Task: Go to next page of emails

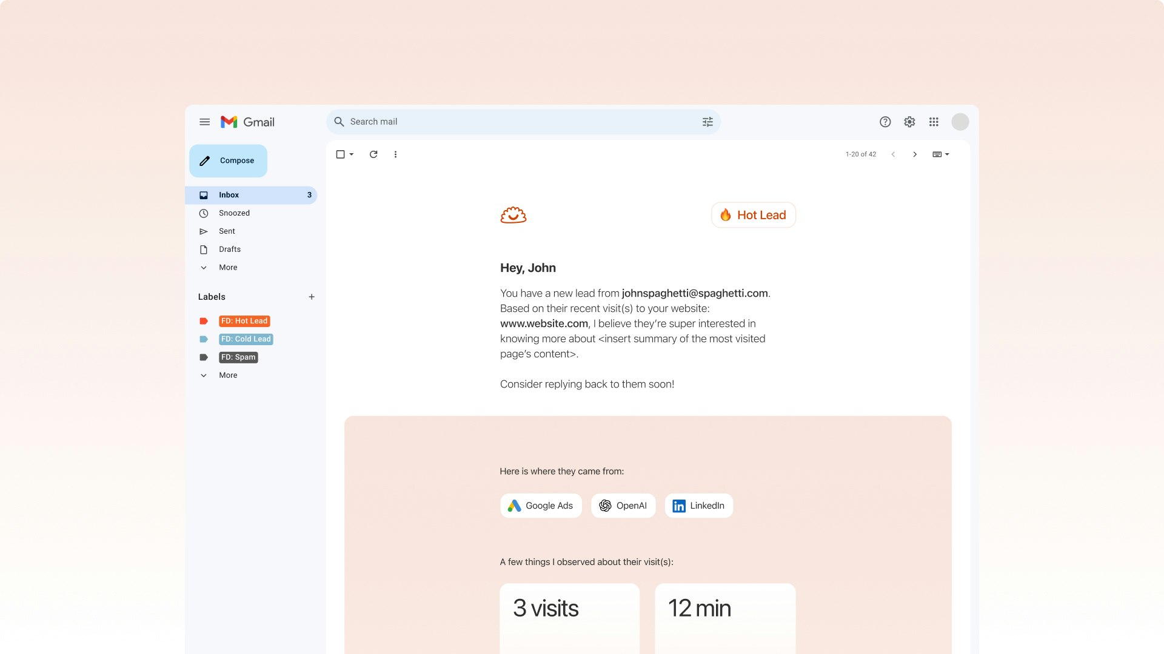Action: (x=915, y=154)
